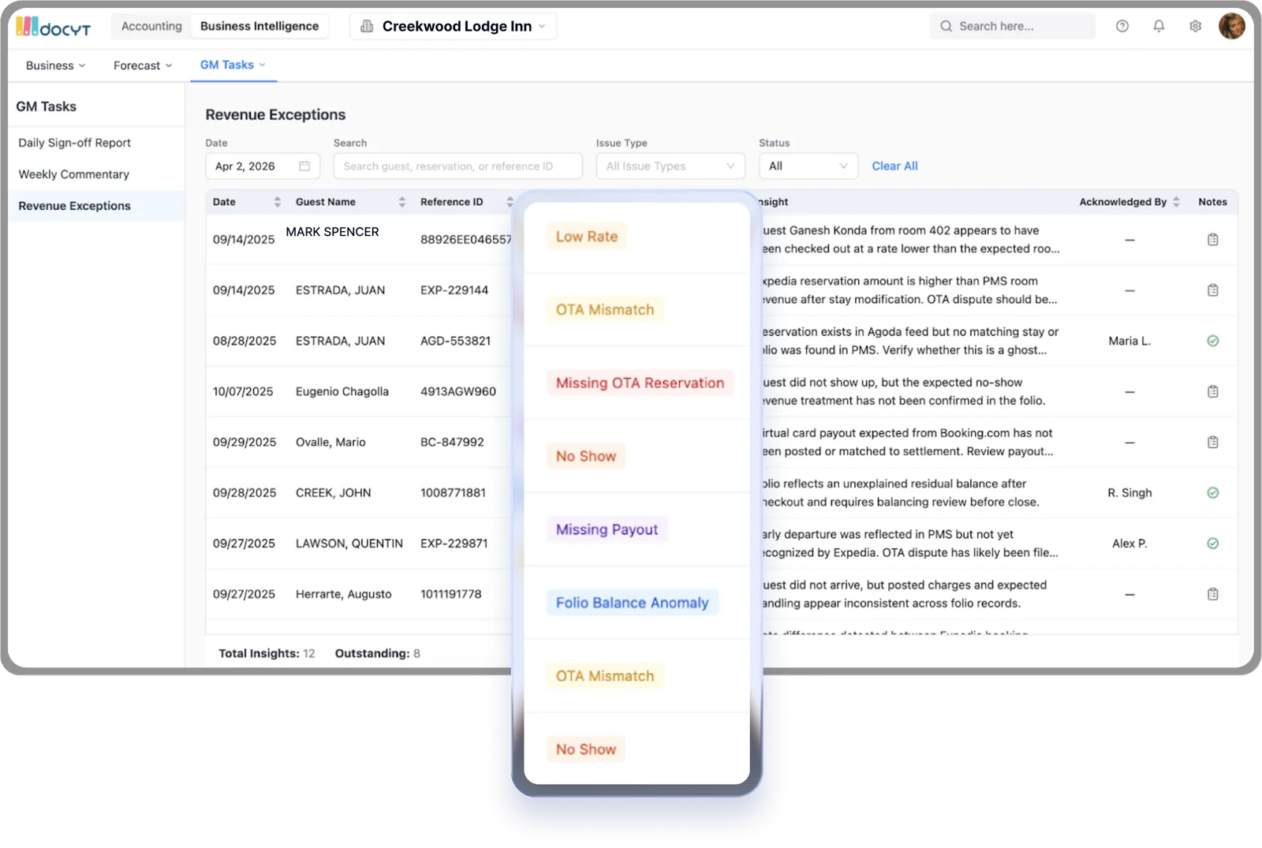1262x848 pixels.
Task: Switch to the Accounting tab
Action: coord(151,26)
